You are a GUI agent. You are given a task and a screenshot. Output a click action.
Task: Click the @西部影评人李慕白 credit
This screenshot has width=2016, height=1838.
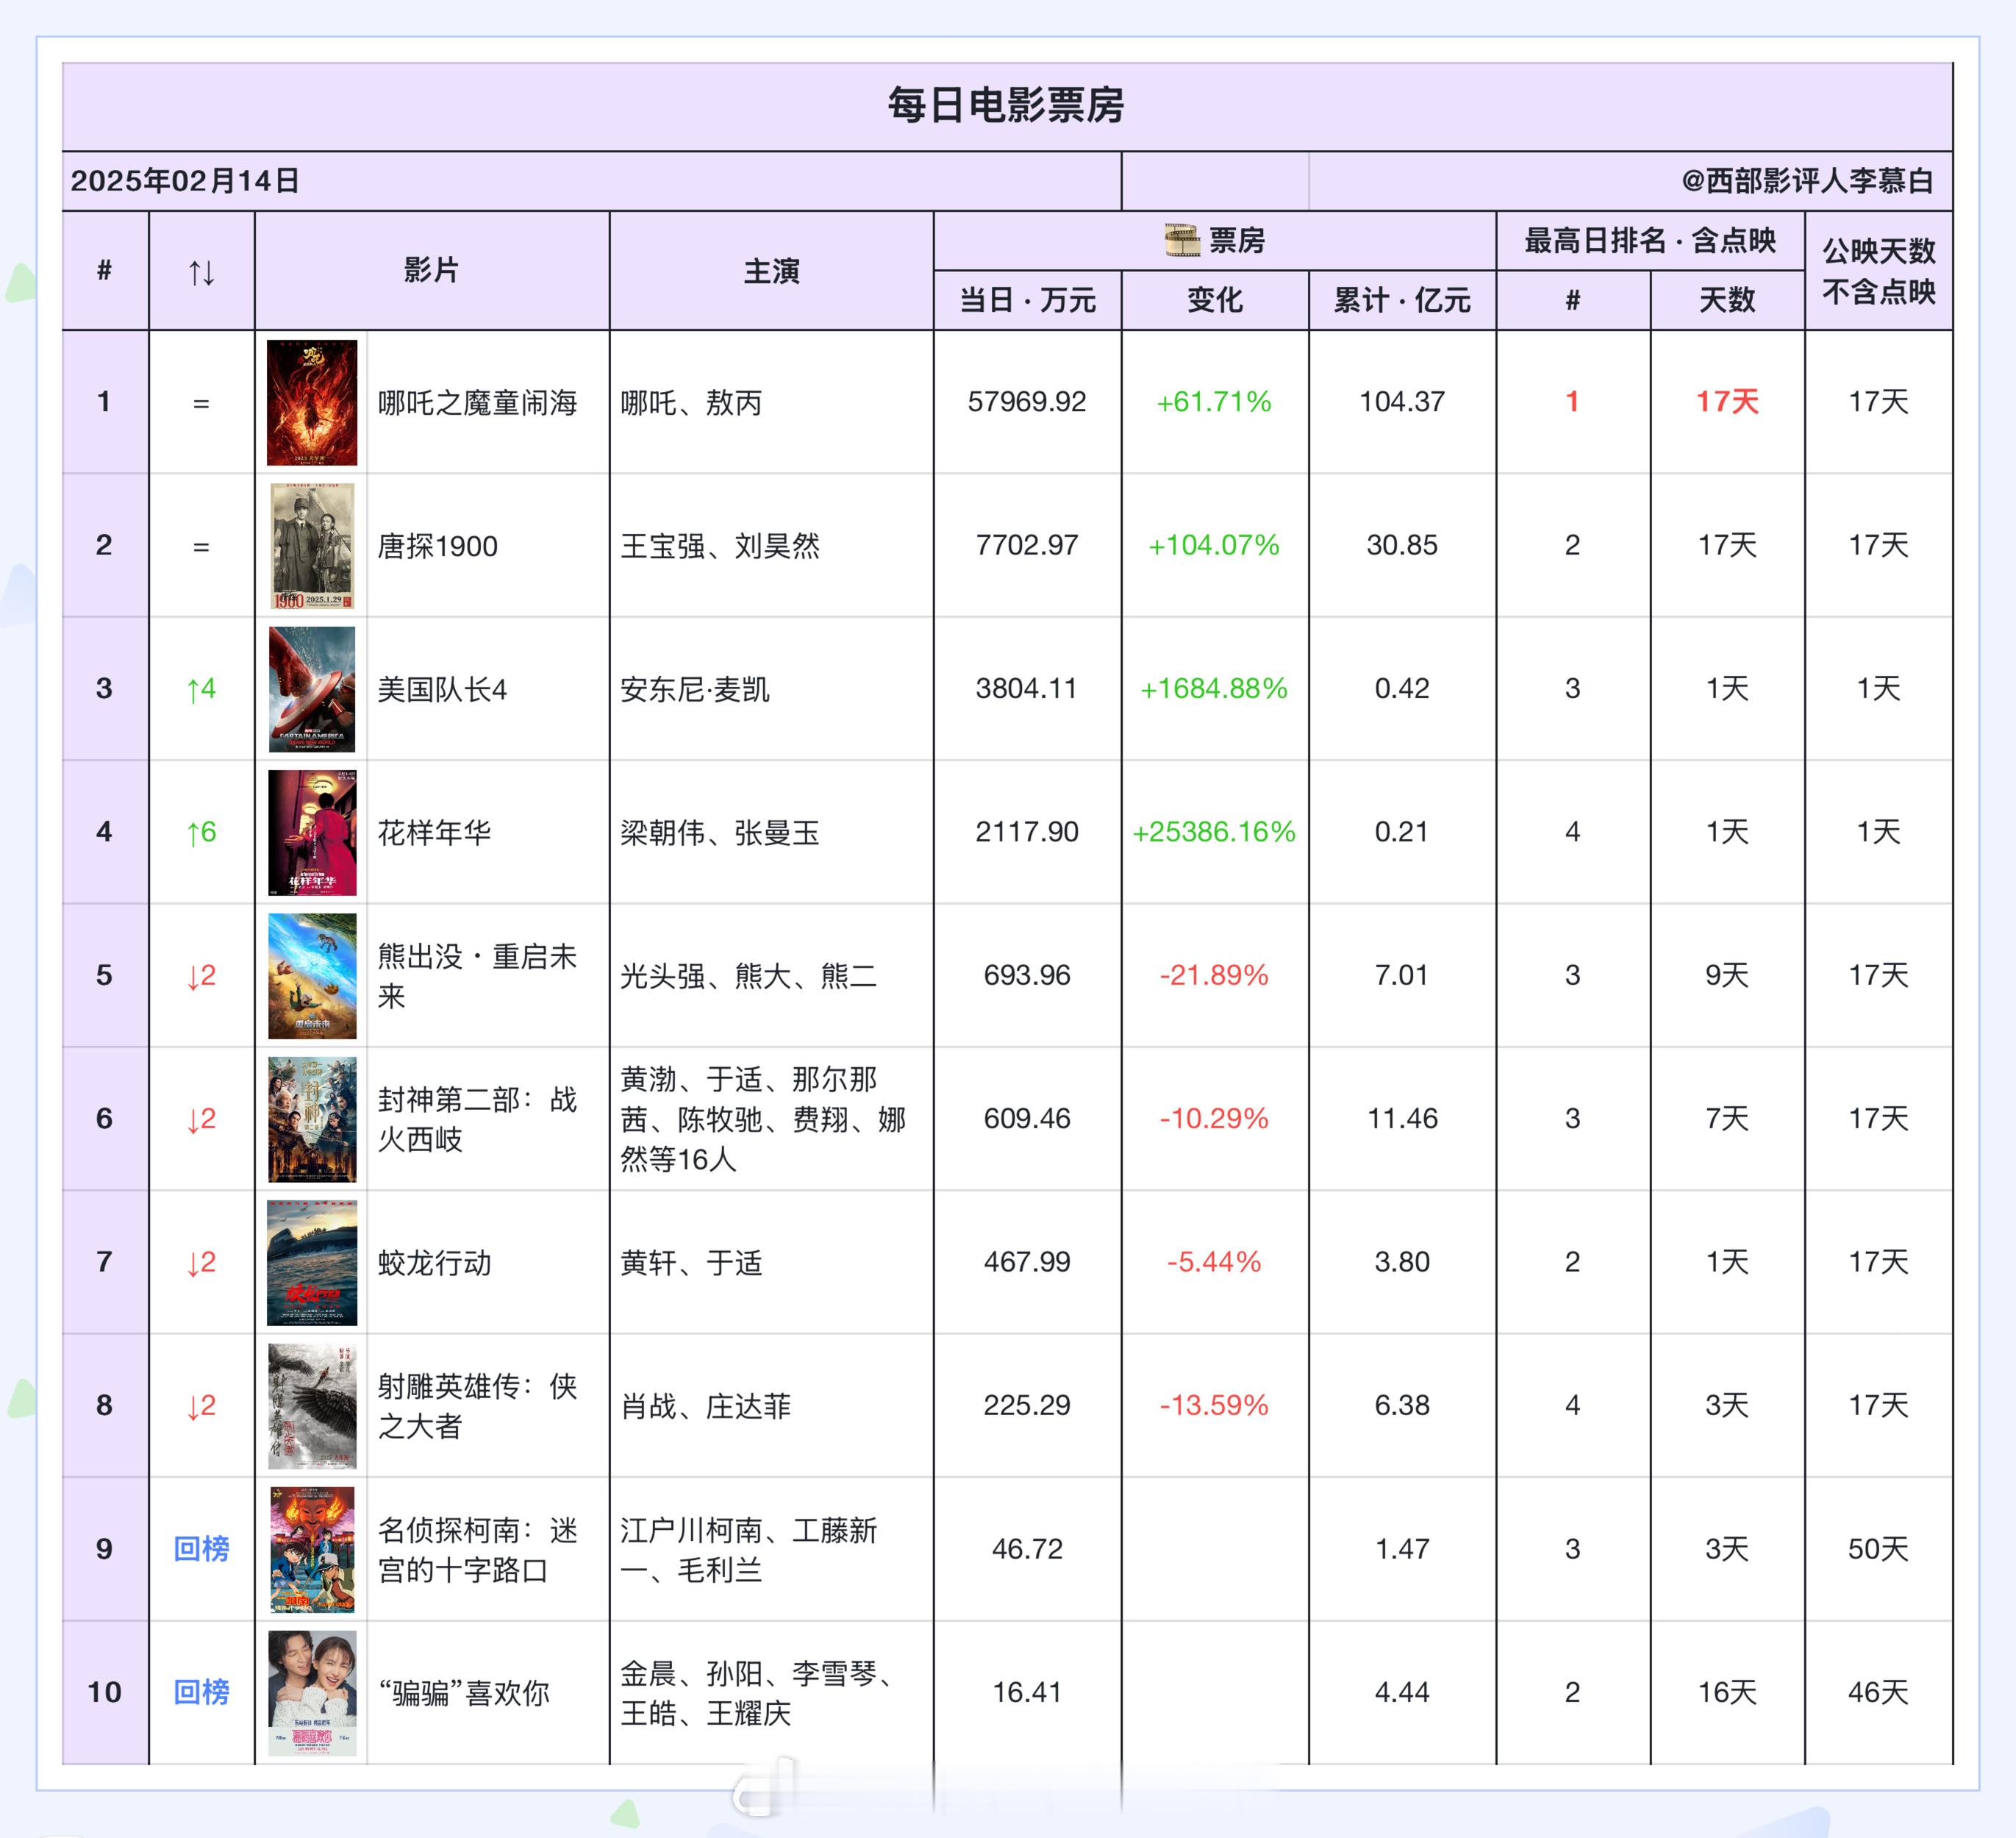click(x=1807, y=181)
